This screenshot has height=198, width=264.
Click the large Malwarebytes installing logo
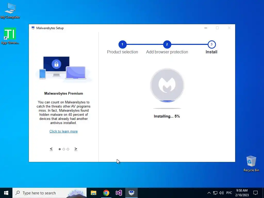coord(167,85)
